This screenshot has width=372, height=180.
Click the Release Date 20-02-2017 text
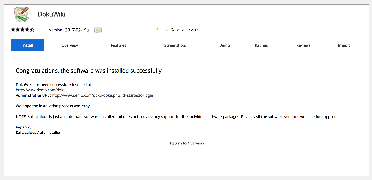click(177, 30)
